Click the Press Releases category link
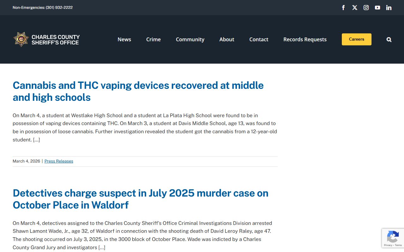 (x=59, y=161)
